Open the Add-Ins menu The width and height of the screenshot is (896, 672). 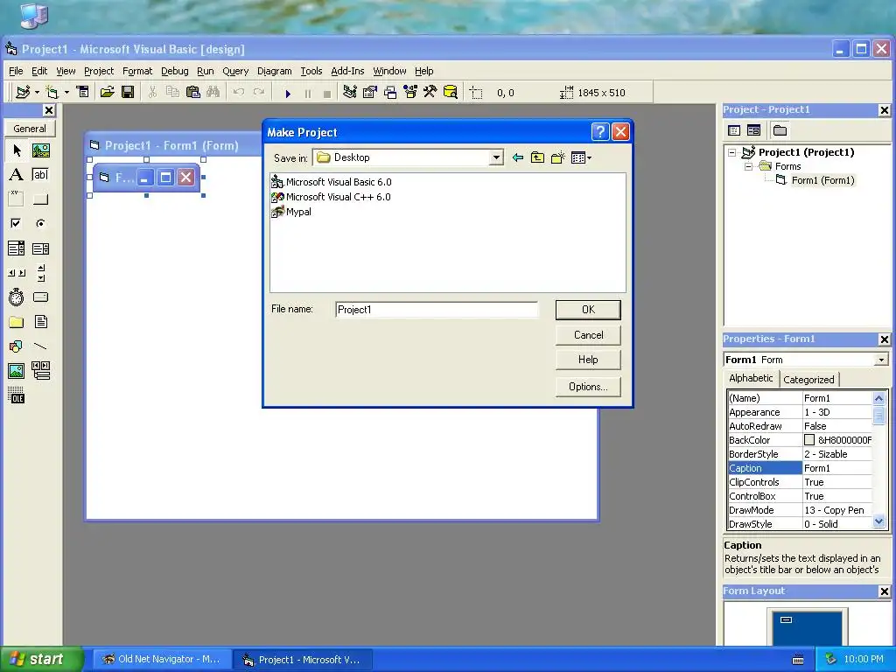coord(347,71)
